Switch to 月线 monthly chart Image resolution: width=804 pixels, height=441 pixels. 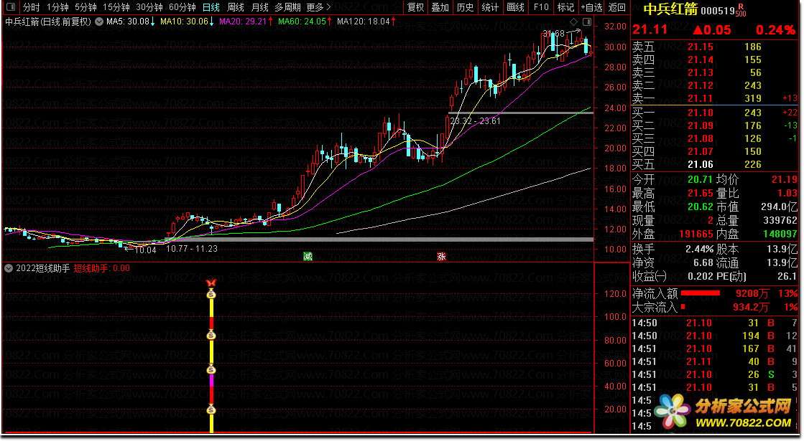point(260,7)
